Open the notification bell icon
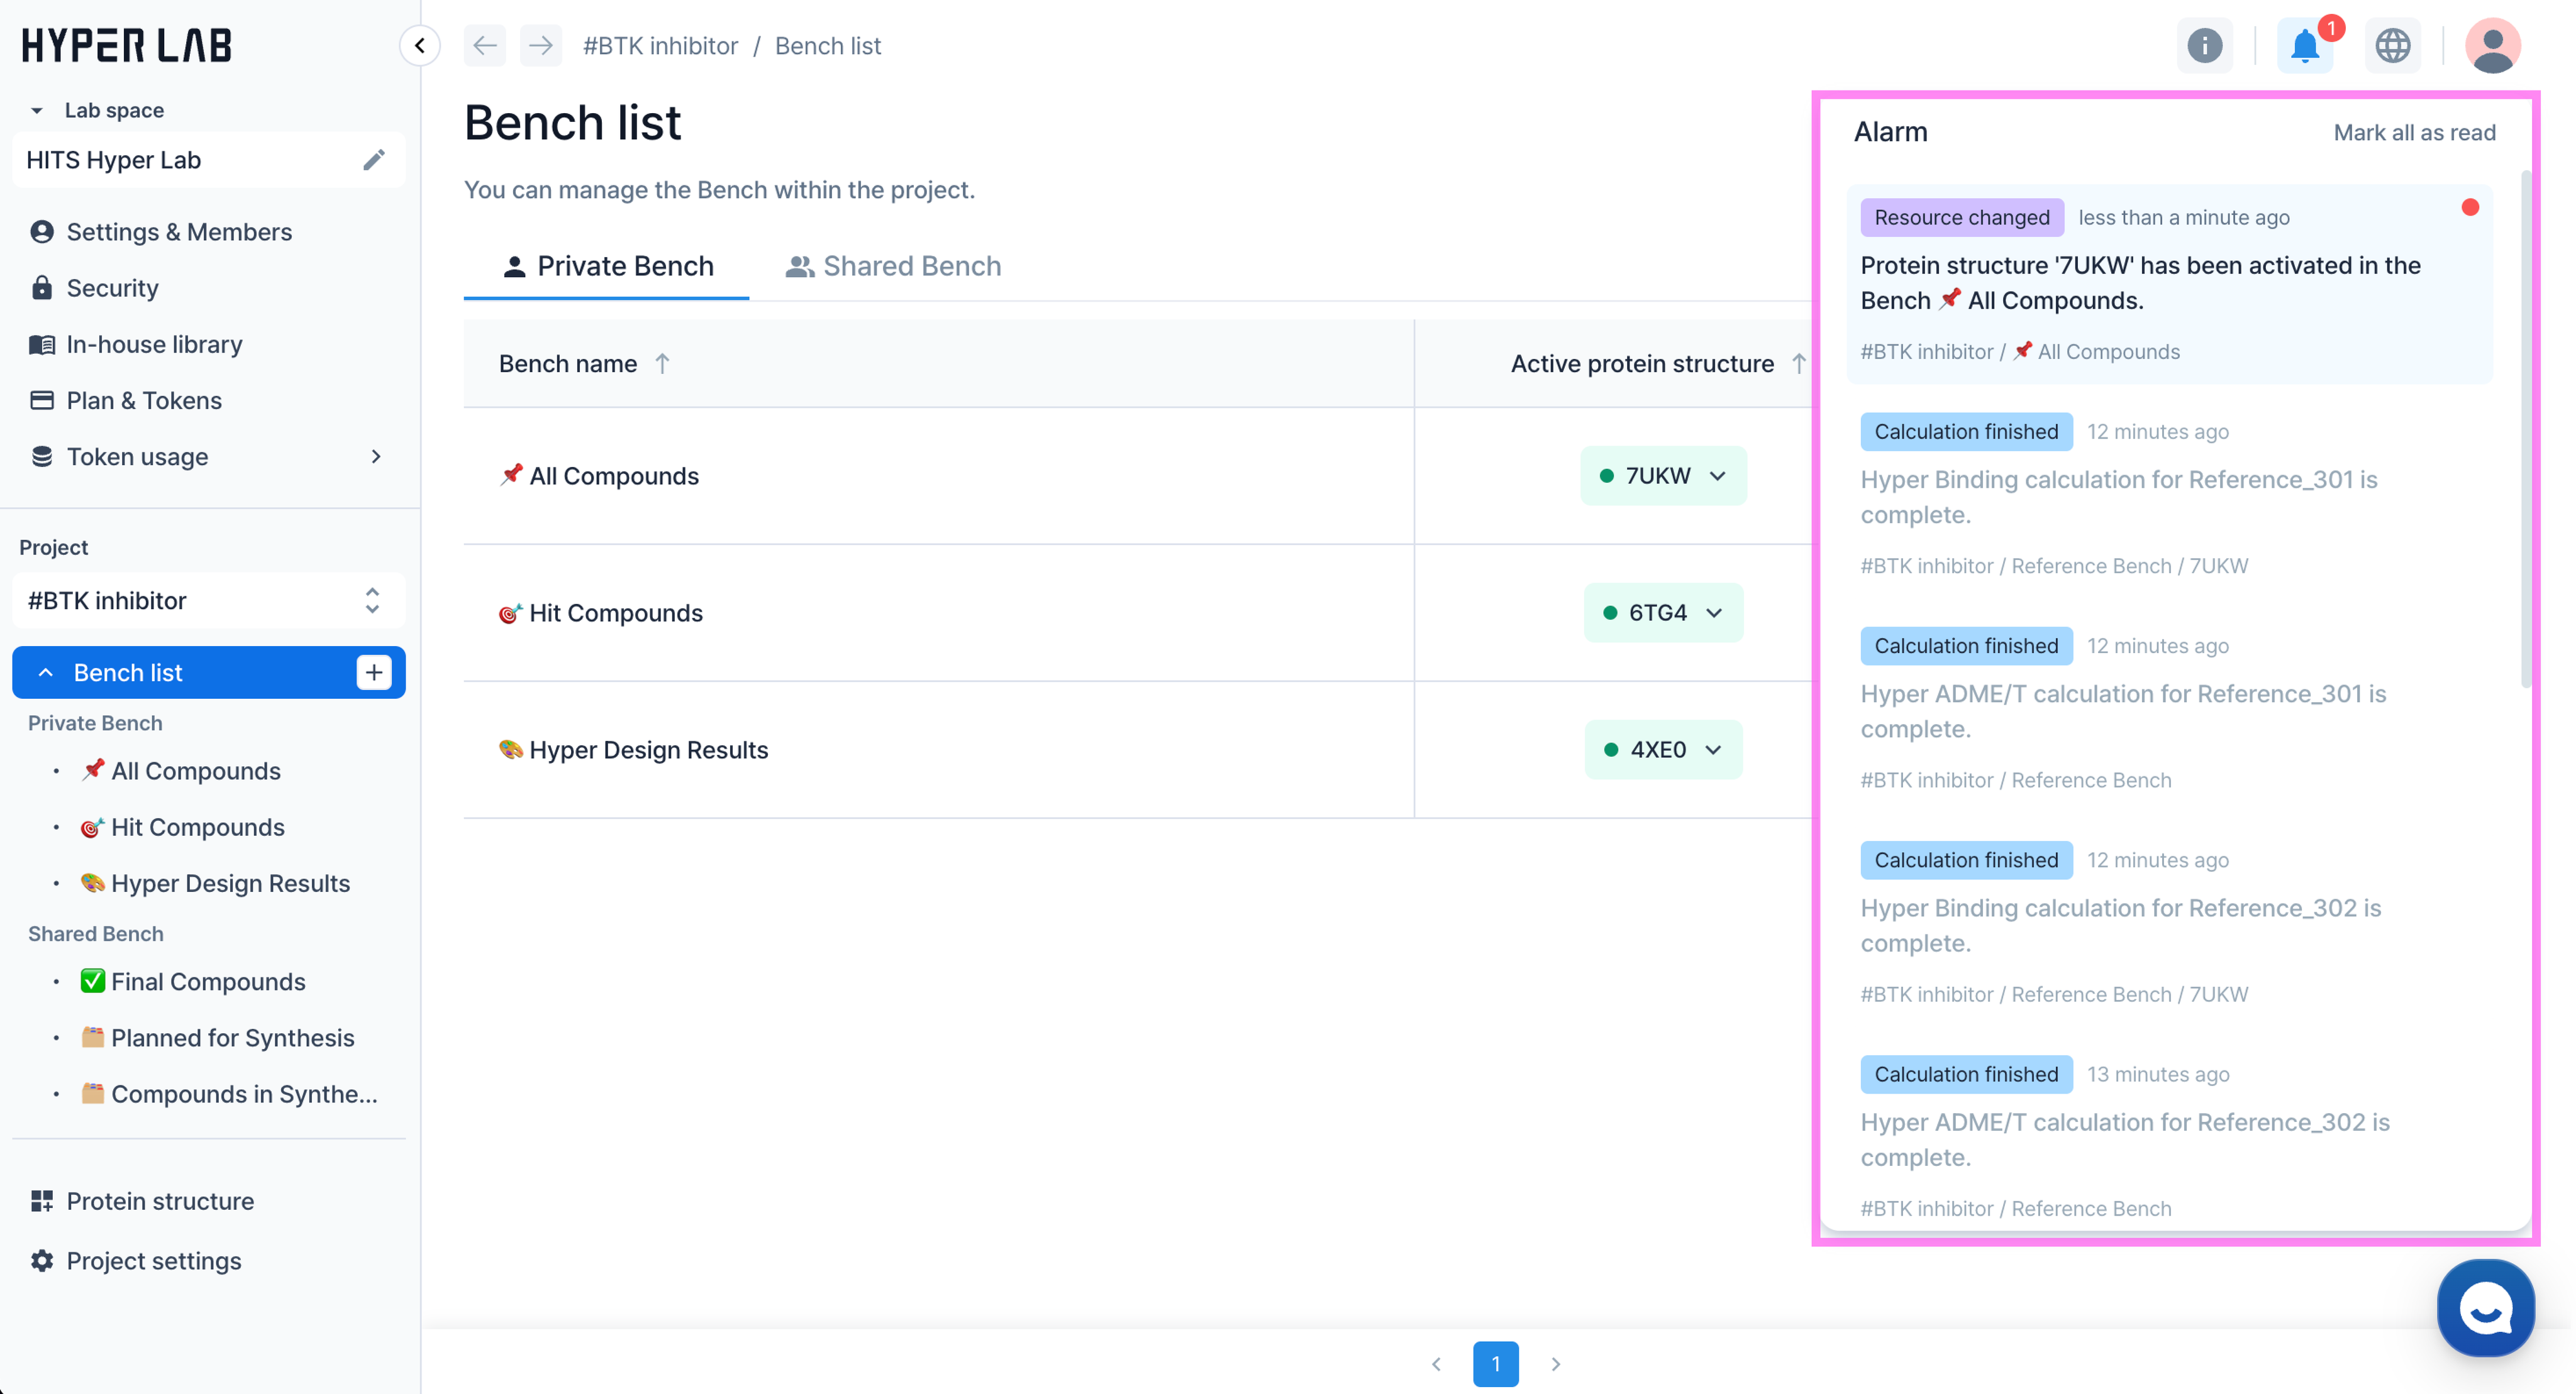The height and width of the screenshot is (1394, 2576). (2304, 46)
